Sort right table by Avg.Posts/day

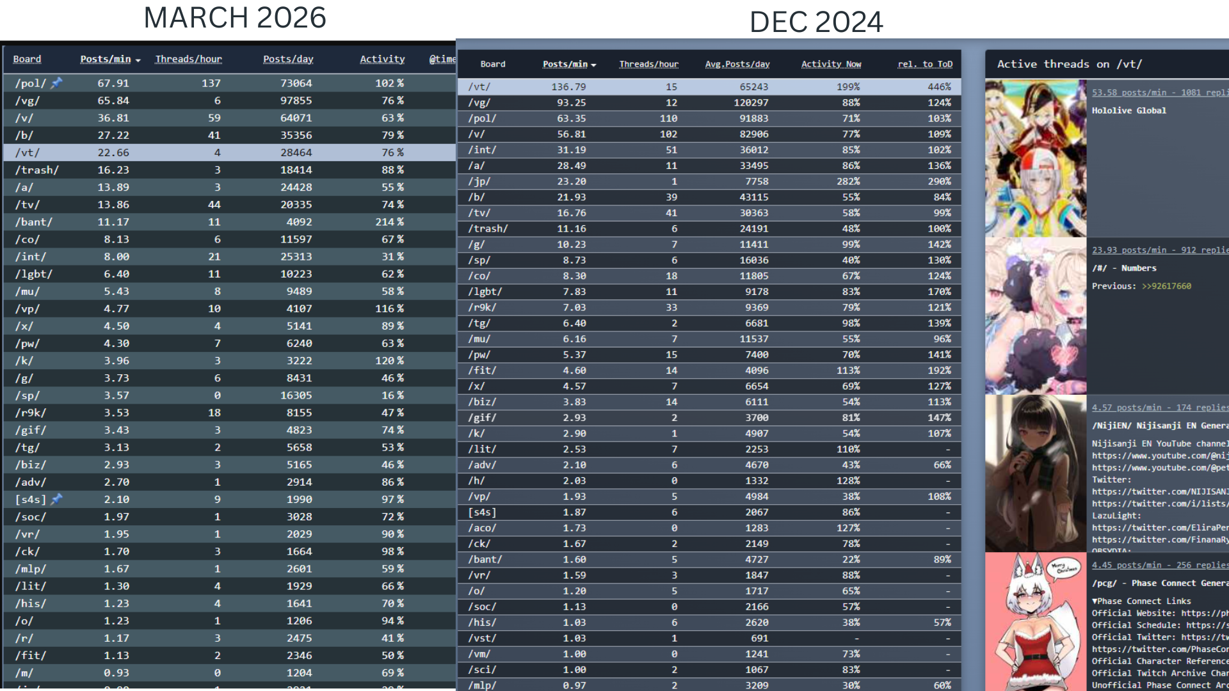[x=737, y=64]
